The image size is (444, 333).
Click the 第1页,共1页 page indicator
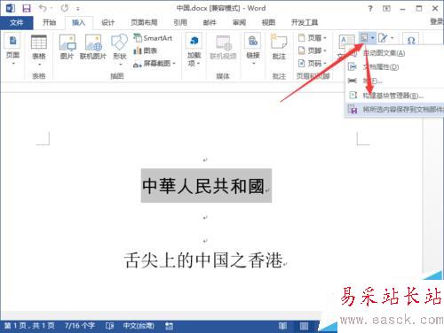pyautogui.click(x=29, y=326)
